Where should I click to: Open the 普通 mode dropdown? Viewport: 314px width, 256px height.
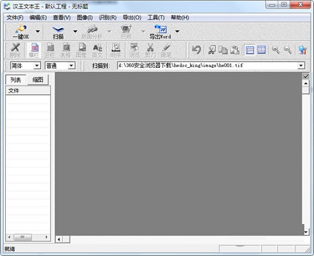click(x=72, y=65)
